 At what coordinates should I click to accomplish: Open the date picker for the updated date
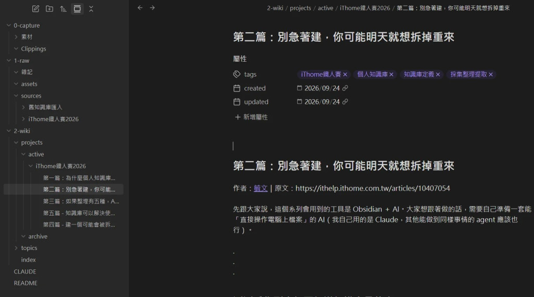(x=299, y=102)
